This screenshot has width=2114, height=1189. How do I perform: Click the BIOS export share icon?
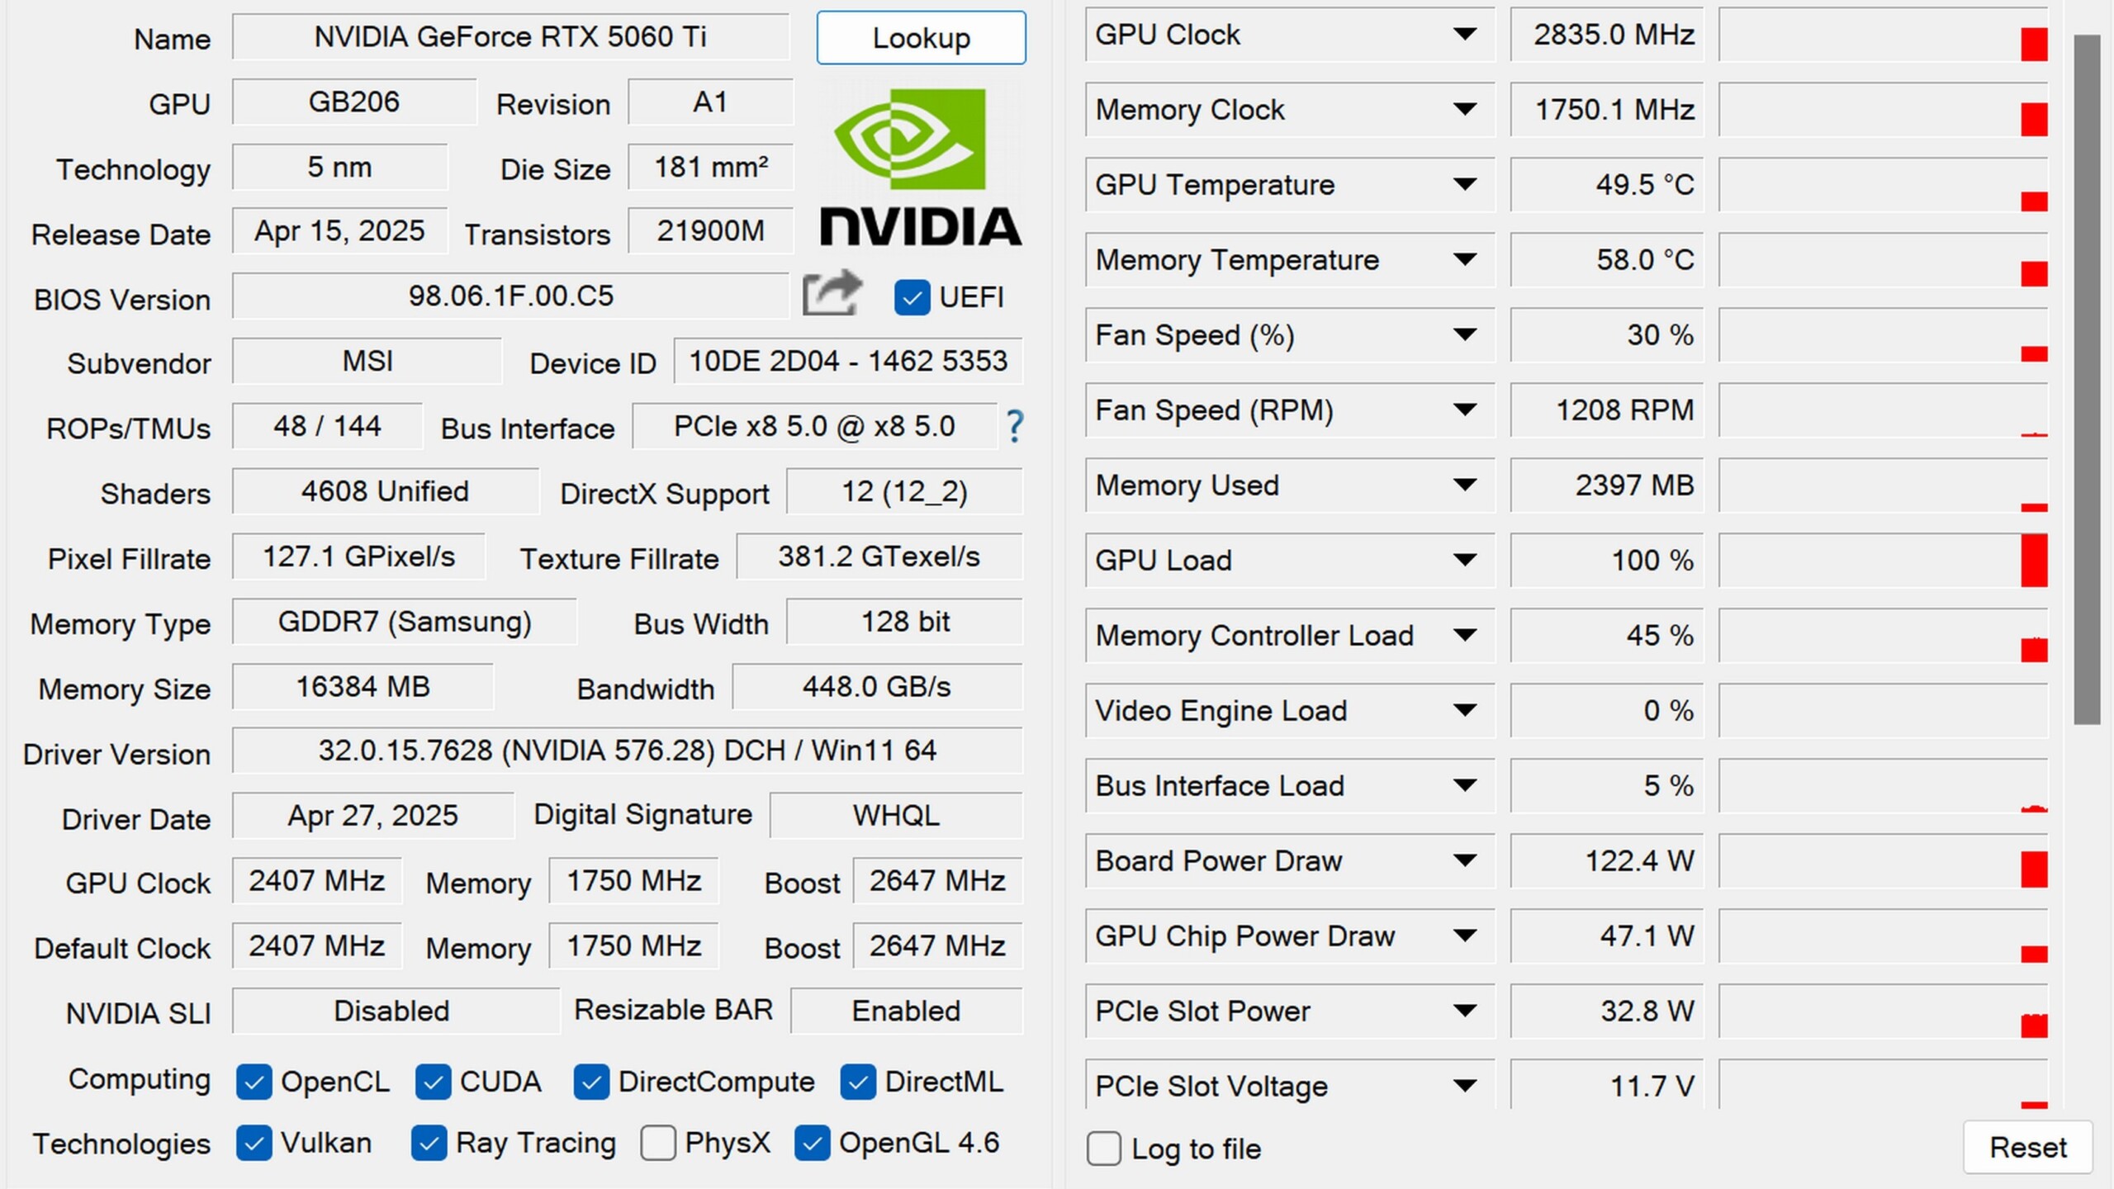tap(832, 293)
